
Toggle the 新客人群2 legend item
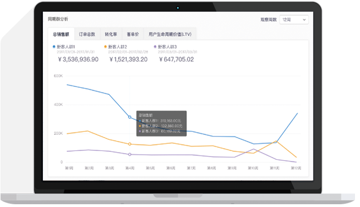pos(116,47)
